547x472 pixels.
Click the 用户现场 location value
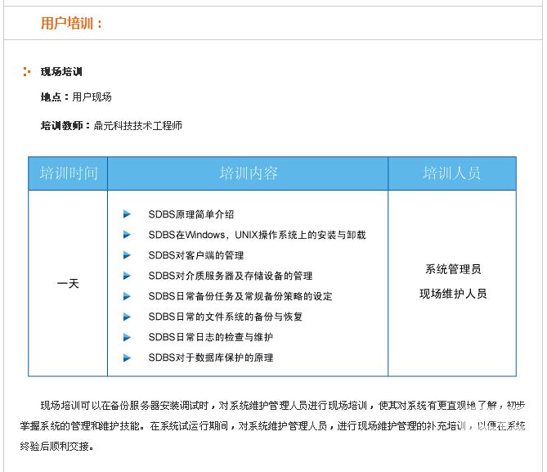pyautogui.click(x=92, y=97)
